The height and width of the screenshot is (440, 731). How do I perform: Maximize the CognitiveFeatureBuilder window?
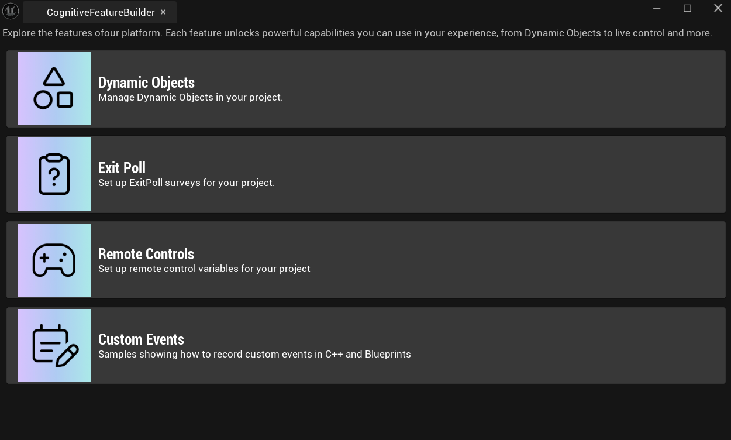click(687, 8)
